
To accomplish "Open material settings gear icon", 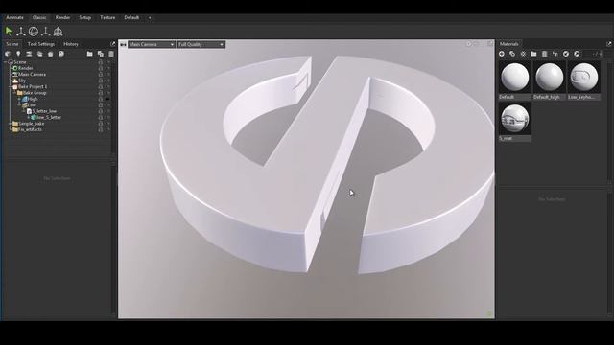I will (523, 54).
